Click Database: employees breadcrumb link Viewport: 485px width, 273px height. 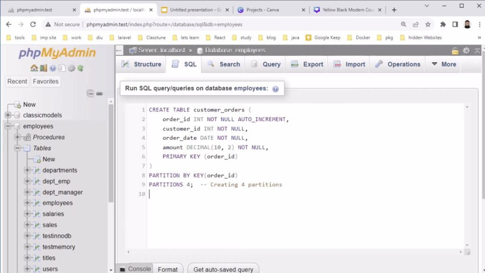click(x=235, y=50)
